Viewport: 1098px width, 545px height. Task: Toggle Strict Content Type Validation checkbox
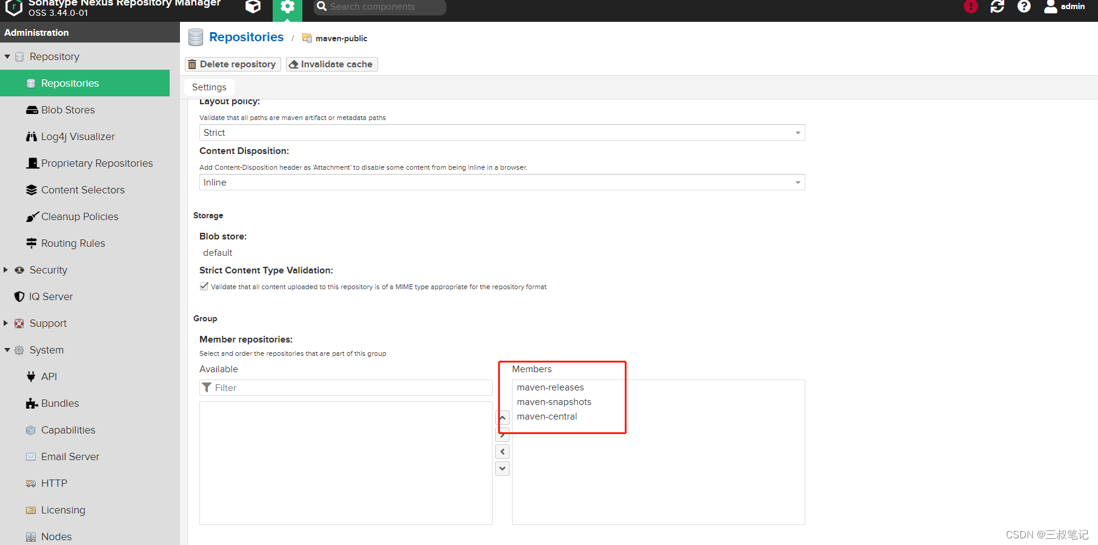[x=204, y=286]
